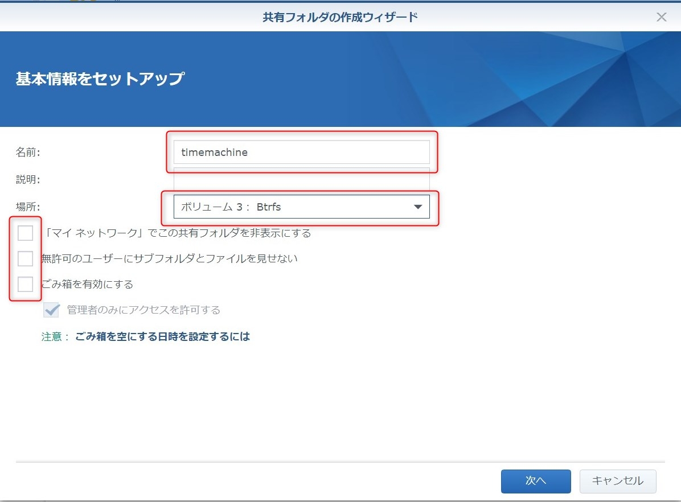Click the green 注意 note label
Image resolution: width=681 pixels, height=502 pixels.
55,336
